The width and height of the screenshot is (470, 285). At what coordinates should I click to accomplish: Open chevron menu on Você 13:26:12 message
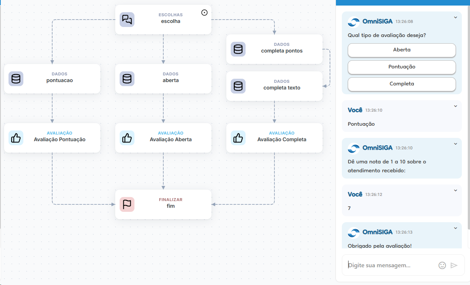[x=456, y=190]
